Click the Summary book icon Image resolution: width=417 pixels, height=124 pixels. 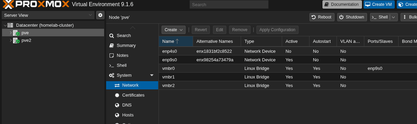pyautogui.click(x=112, y=46)
